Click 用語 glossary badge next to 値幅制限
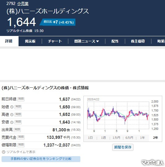165x167 pixels. coord(21,145)
